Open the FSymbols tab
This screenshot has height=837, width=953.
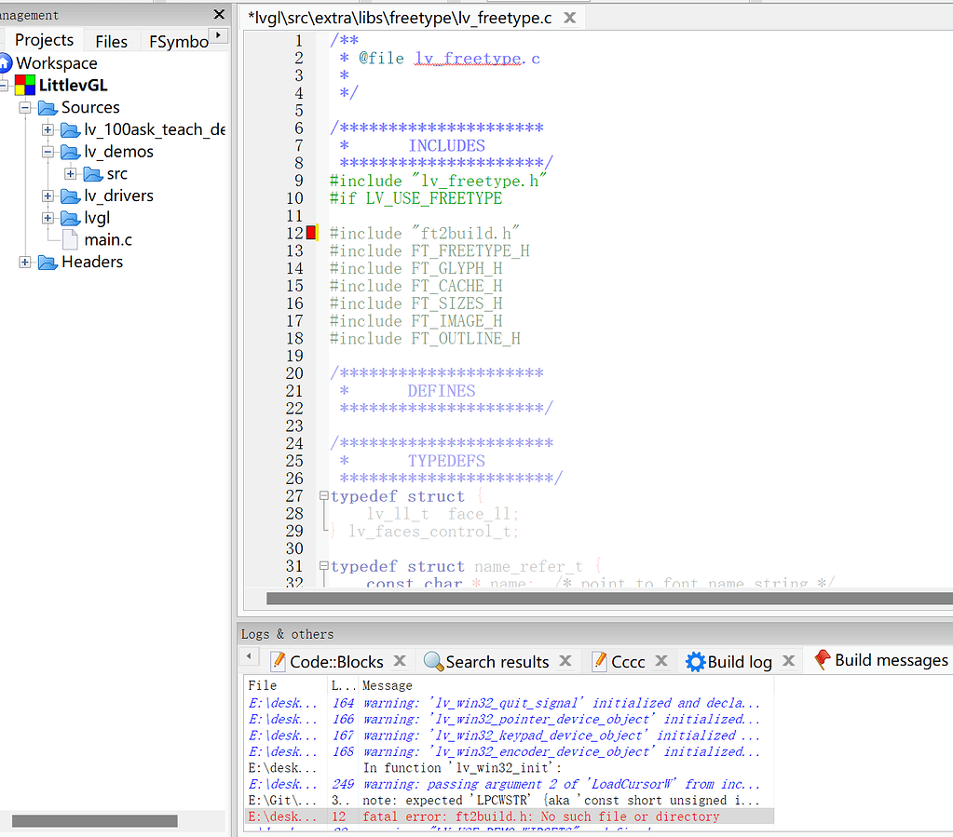pyautogui.click(x=178, y=41)
